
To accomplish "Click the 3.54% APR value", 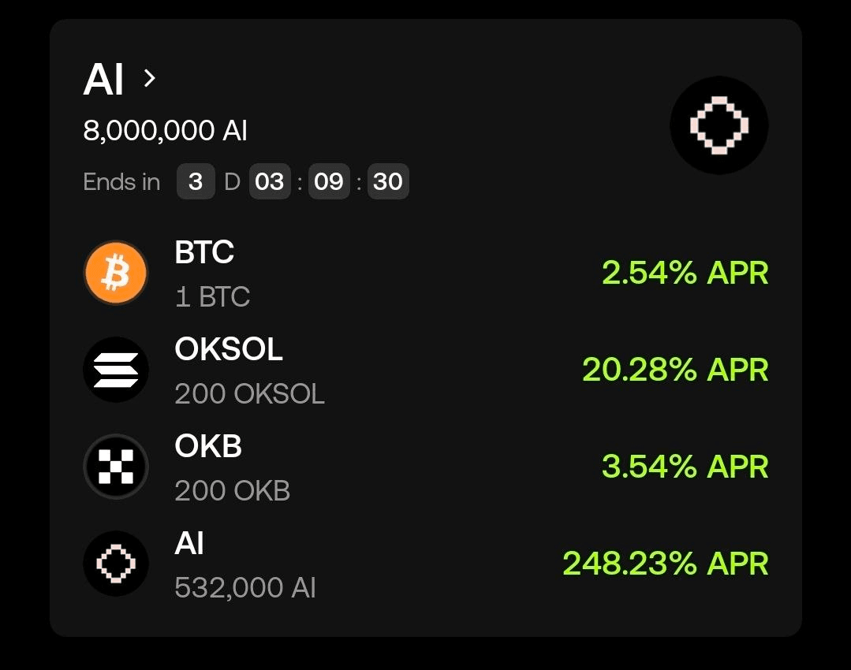I will click(x=685, y=467).
